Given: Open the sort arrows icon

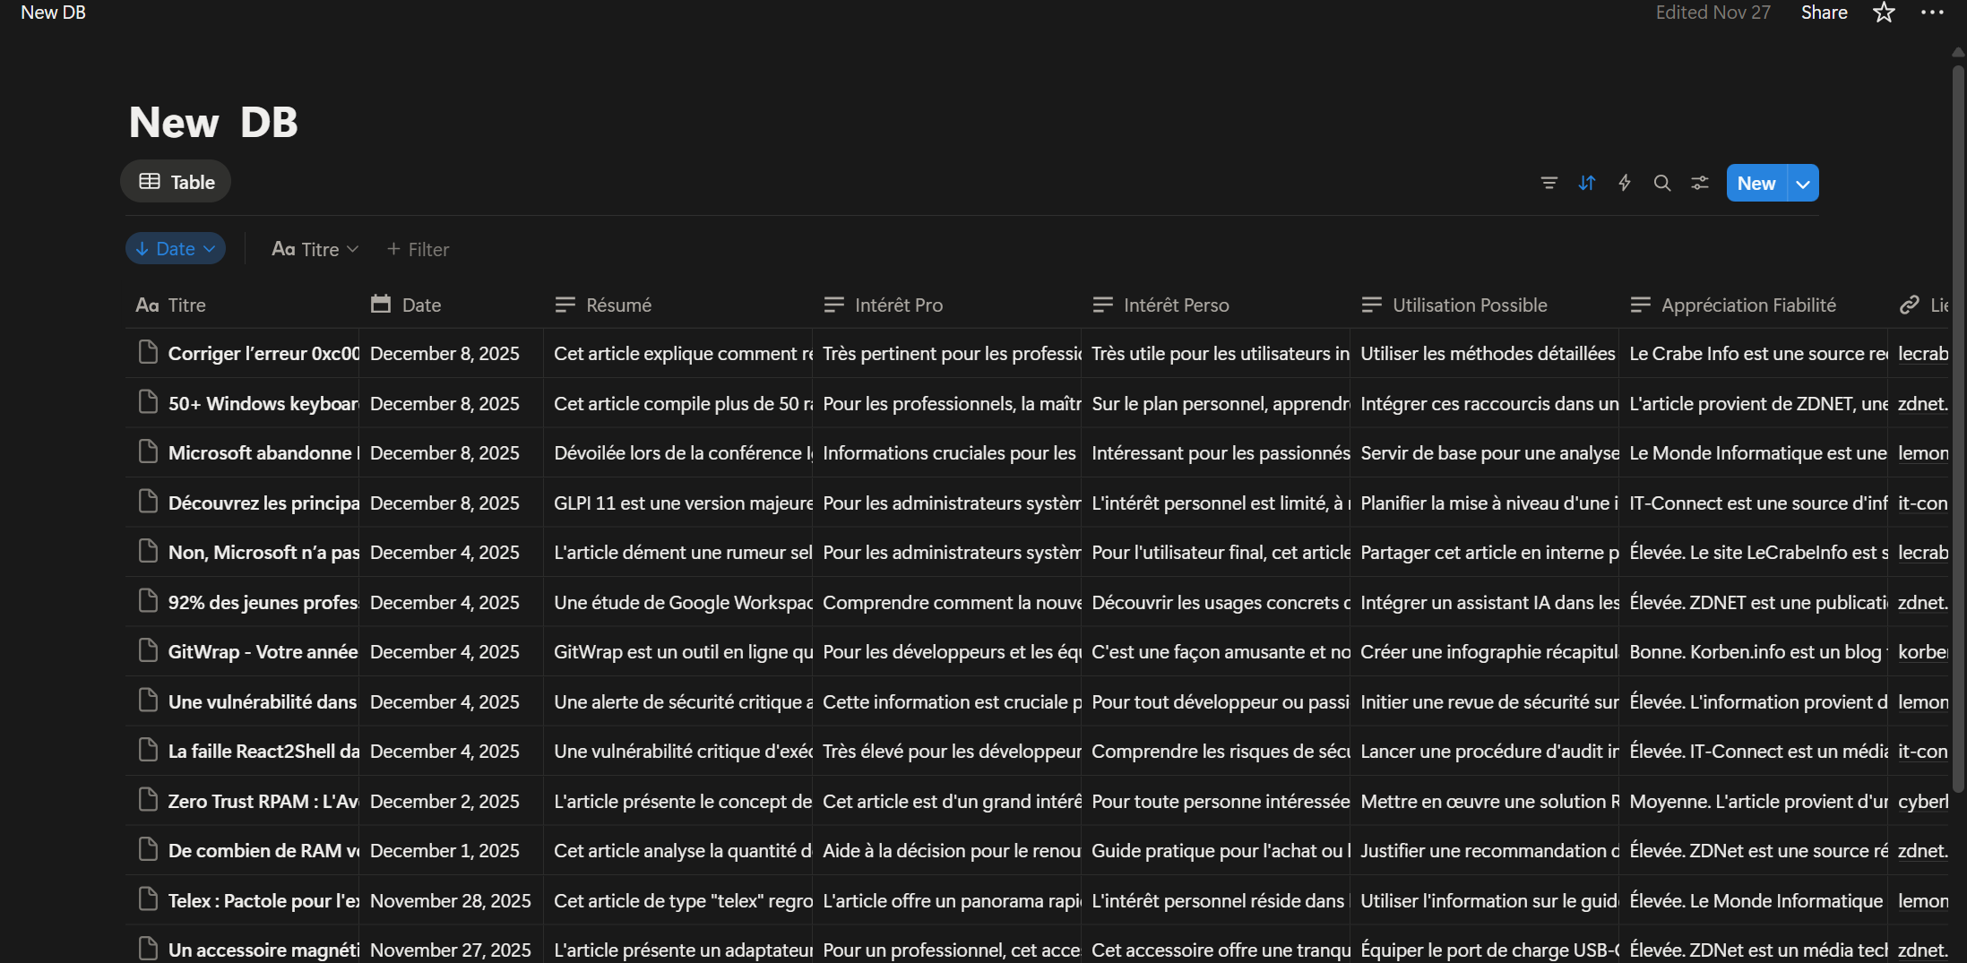Looking at the screenshot, I should (1587, 183).
